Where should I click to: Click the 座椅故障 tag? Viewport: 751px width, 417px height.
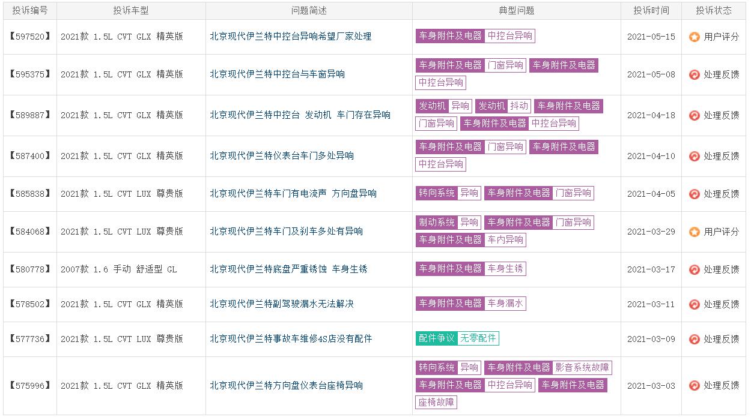point(436,403)
